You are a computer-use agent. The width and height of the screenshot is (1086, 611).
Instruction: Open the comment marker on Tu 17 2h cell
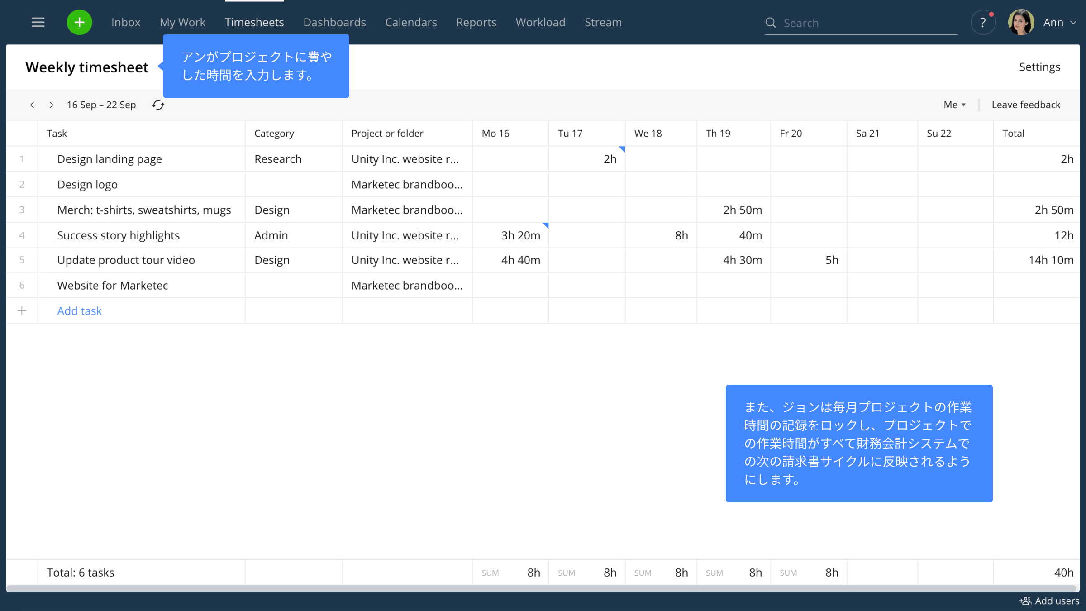pos(622,149)
